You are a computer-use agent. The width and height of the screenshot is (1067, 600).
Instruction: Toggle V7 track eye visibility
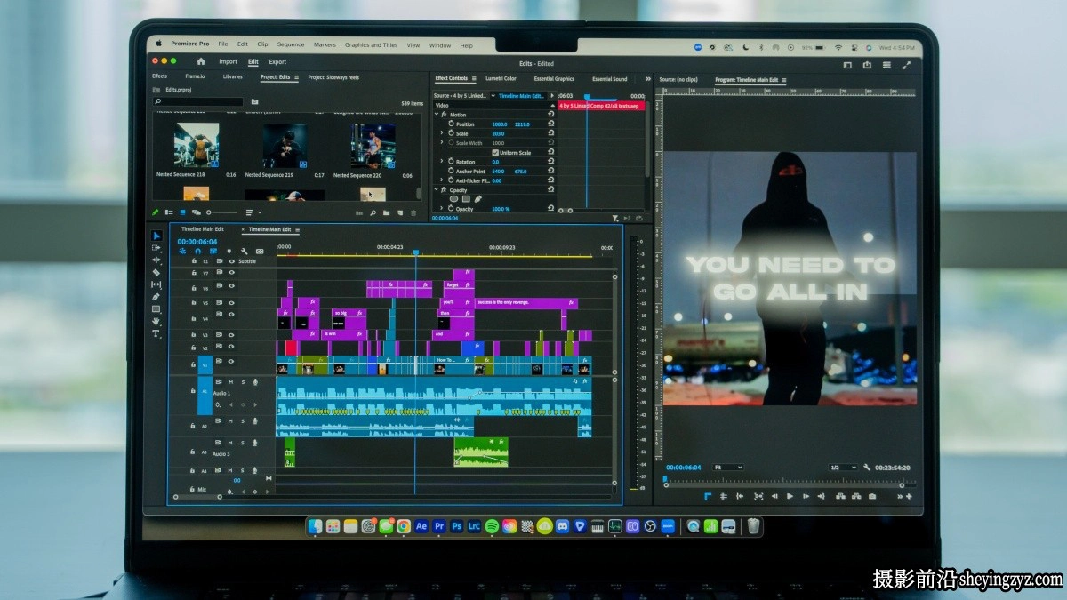tap(231, 274)
